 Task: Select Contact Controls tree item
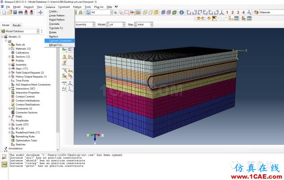click(25, 96)
